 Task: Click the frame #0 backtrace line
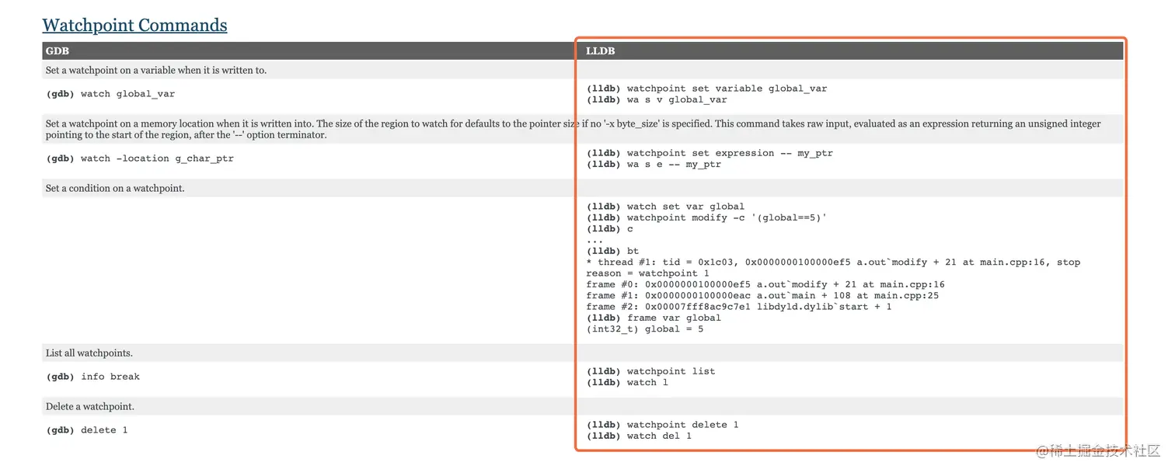765,284
